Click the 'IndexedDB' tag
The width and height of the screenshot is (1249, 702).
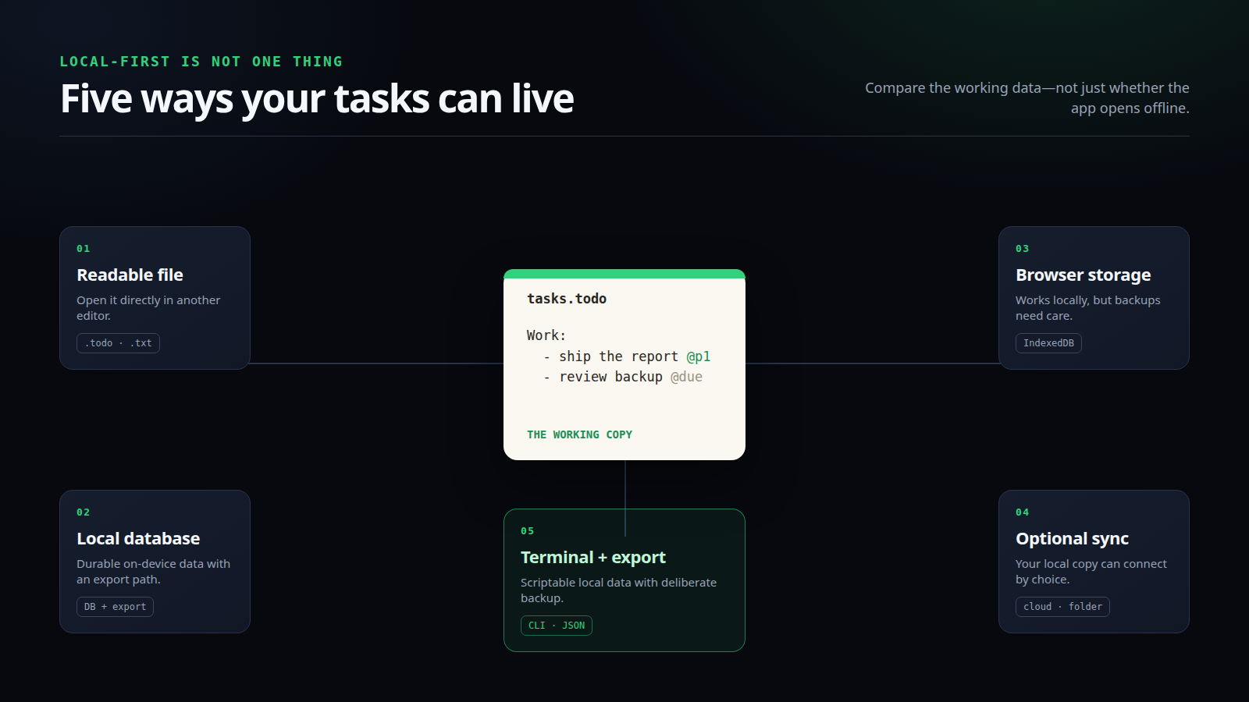pyautogui.click(x=1048, y=343)
